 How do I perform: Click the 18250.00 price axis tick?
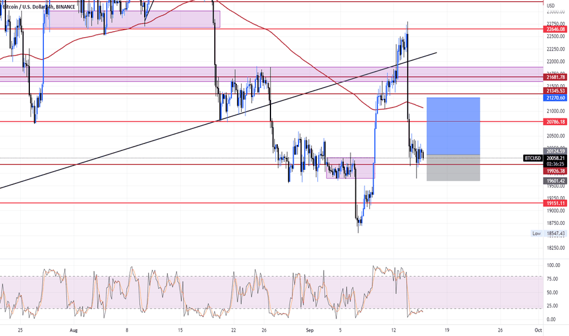556,248
